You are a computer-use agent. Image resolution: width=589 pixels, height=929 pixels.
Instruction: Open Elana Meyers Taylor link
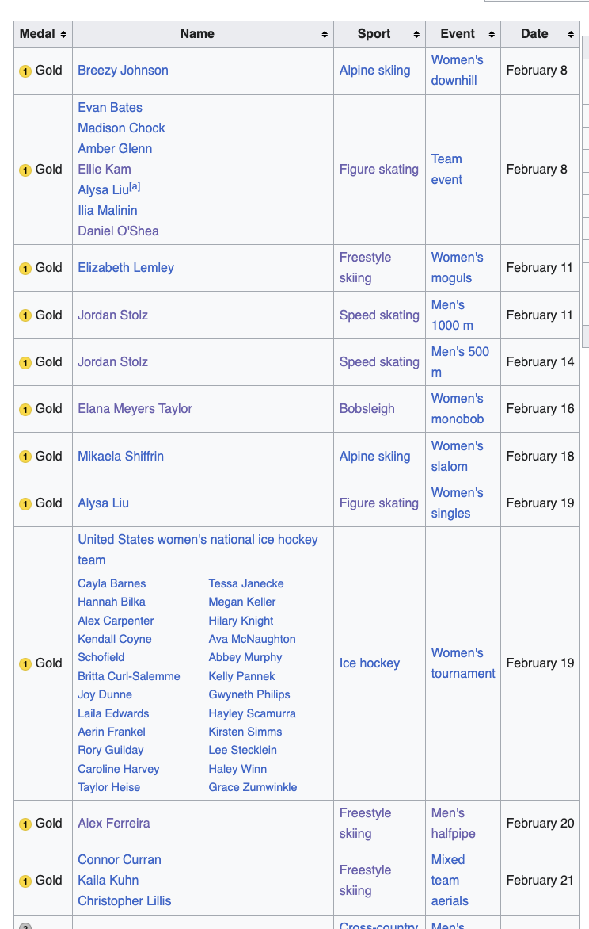(x=135, y=409)
